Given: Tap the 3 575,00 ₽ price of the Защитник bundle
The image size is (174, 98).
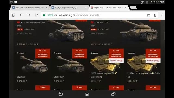Looking at the screenshot, I should 22,44.
